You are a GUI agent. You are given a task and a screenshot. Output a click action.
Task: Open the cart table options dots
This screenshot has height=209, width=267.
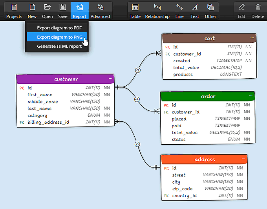pyautogui.click(x=252, y=38)
